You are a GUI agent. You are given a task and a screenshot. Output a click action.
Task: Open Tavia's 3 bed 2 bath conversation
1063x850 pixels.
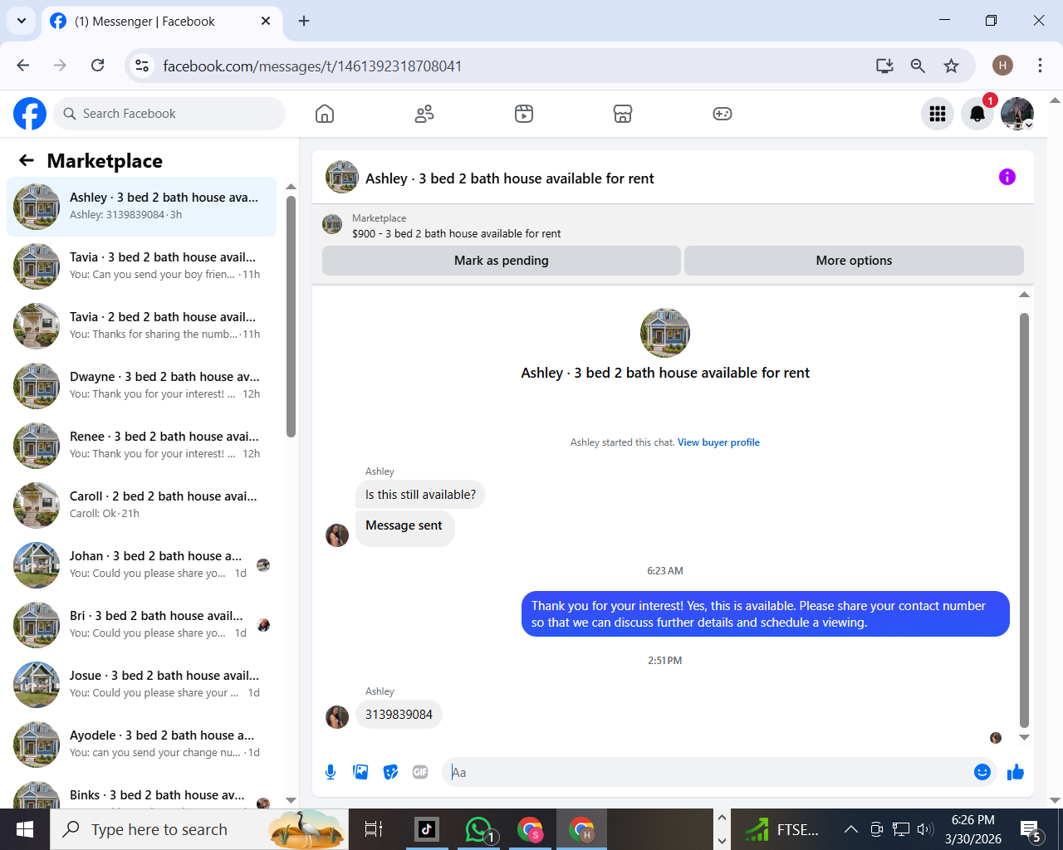pos(141,266)
